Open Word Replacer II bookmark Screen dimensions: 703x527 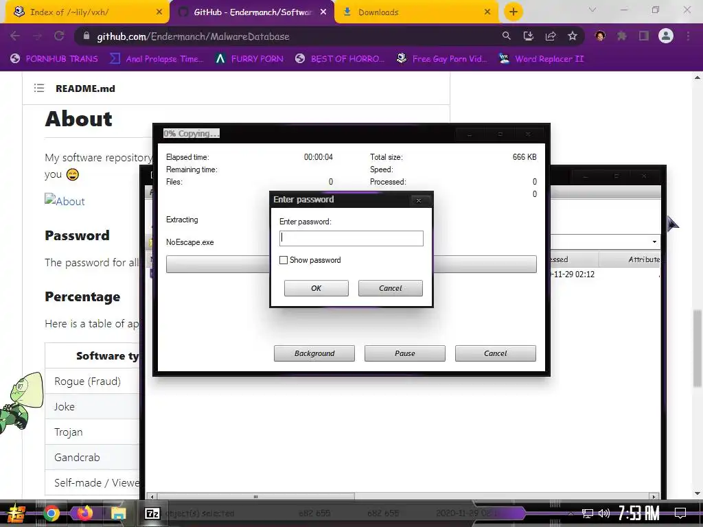click(x=541, y=59)
